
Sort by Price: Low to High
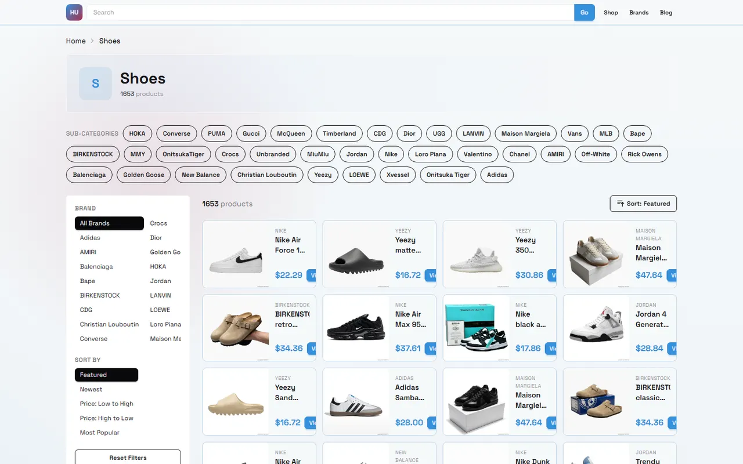[x=107, y=404]
